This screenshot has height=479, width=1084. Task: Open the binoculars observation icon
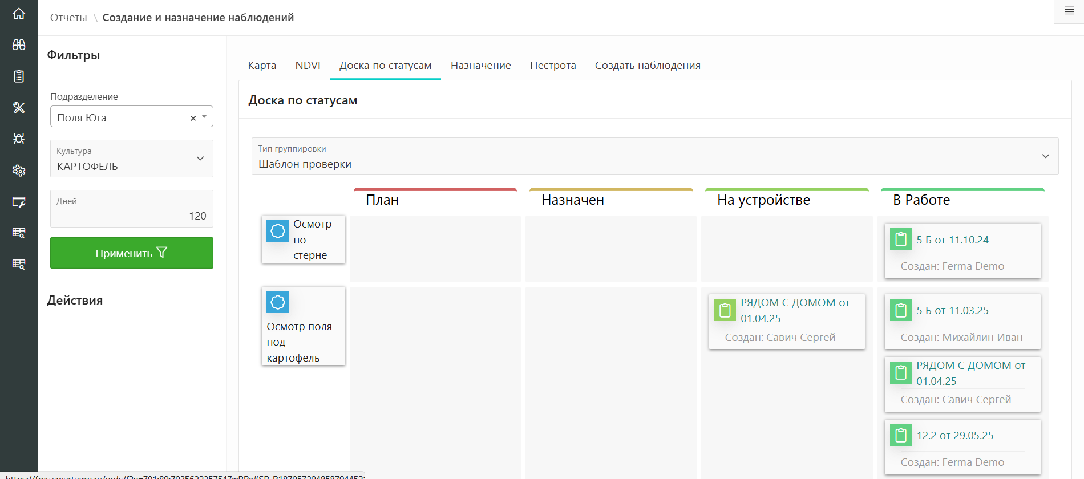pyautogui.click(x=19, y=44)
